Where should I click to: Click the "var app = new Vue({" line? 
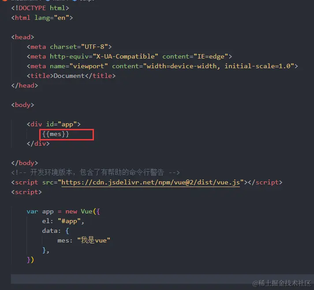(63, 212)
